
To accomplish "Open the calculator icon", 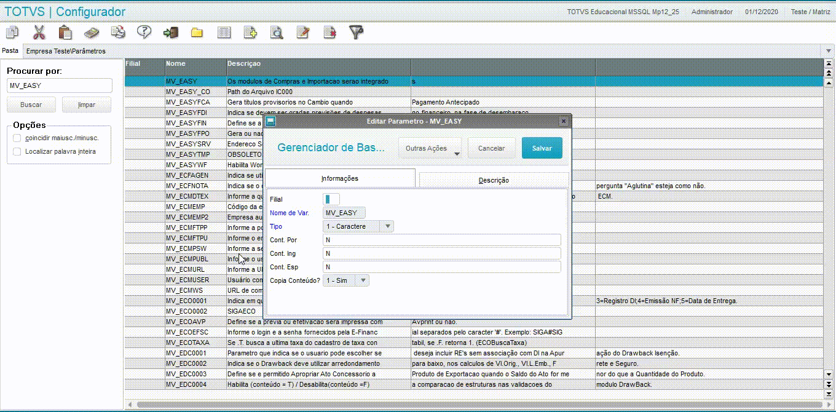I will [92, 32].
